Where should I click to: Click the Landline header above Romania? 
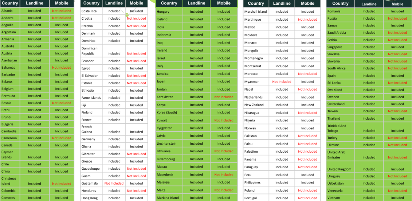click(369, 4)
